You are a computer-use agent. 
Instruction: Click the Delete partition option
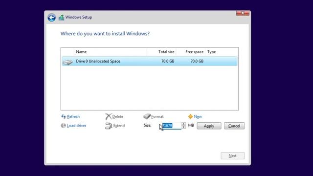tap(117, 116)
